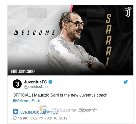The width and height of the screenshot is (136, 124).
Task: Click the Shkodra Sport watermark ball logo
Action: [x=43, y=110]
